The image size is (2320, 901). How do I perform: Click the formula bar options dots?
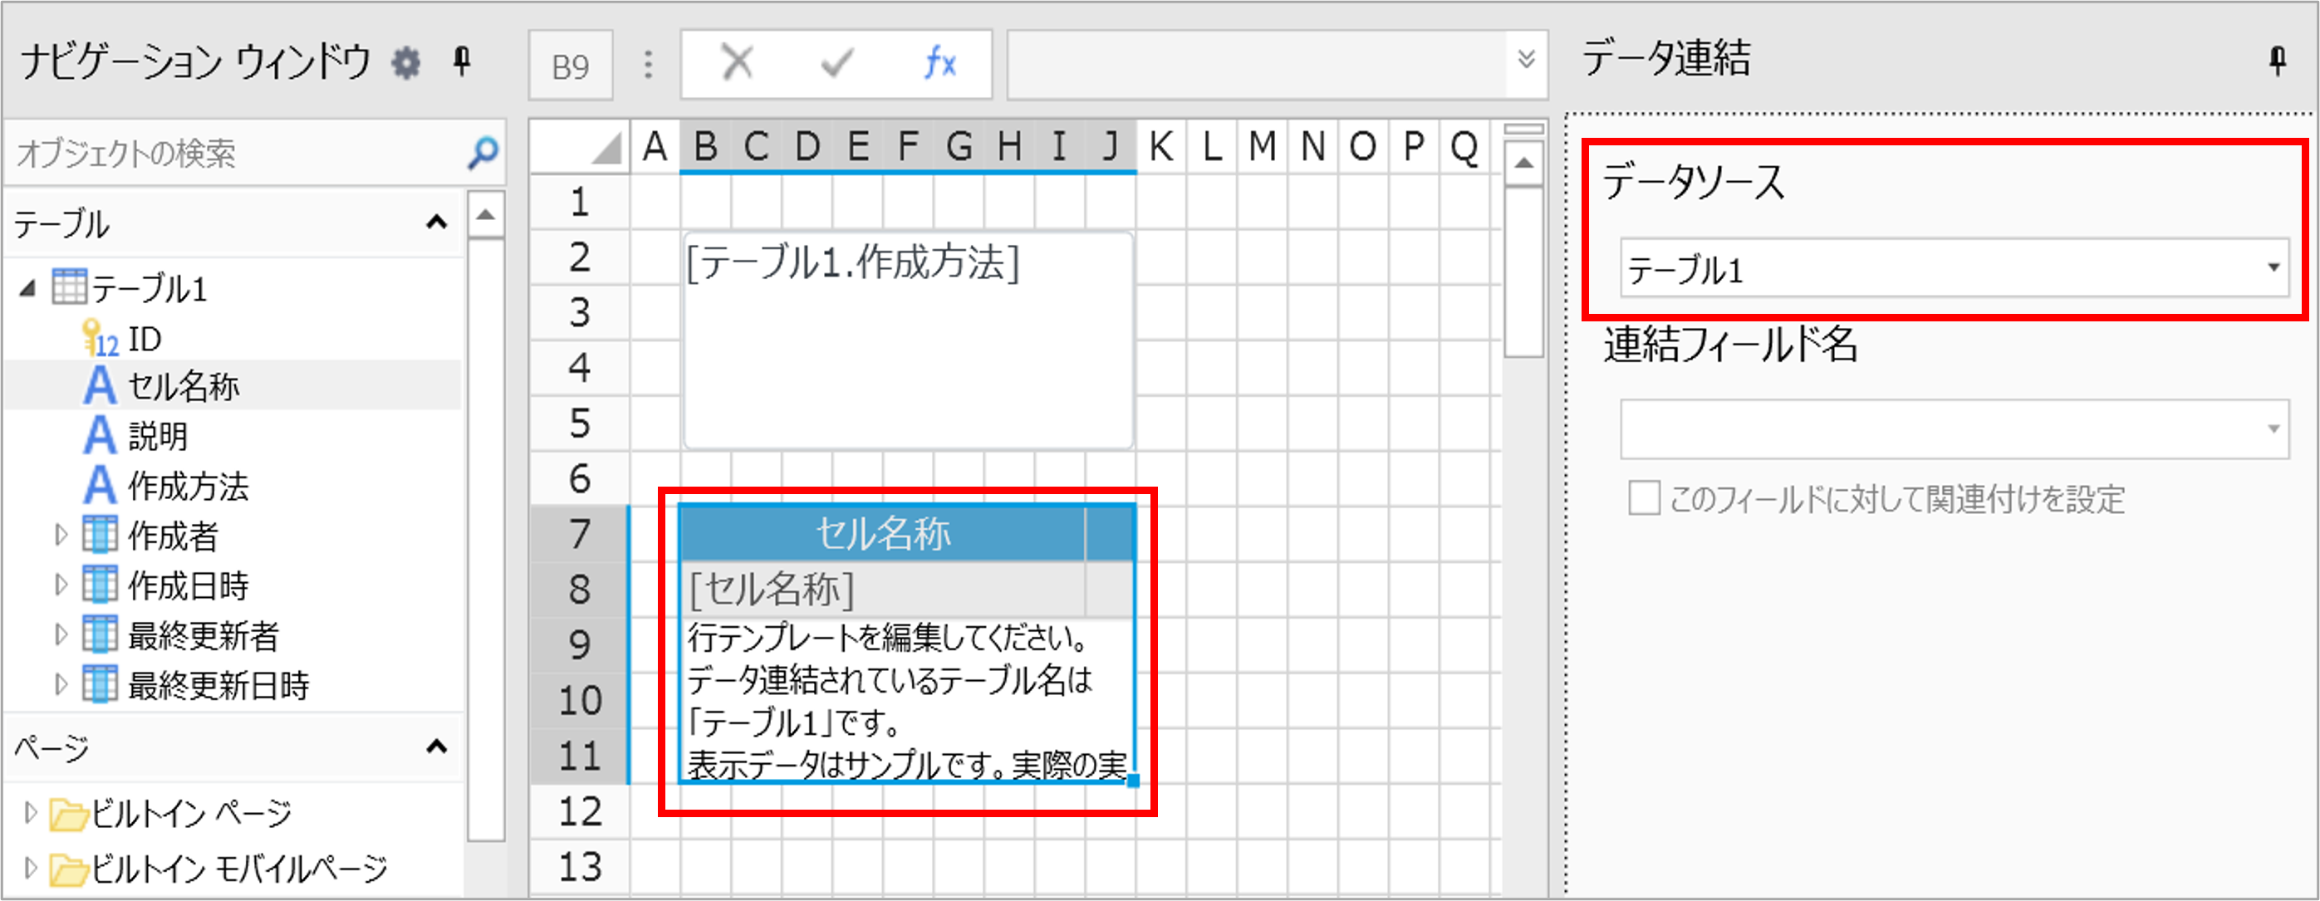click(649, 64)
